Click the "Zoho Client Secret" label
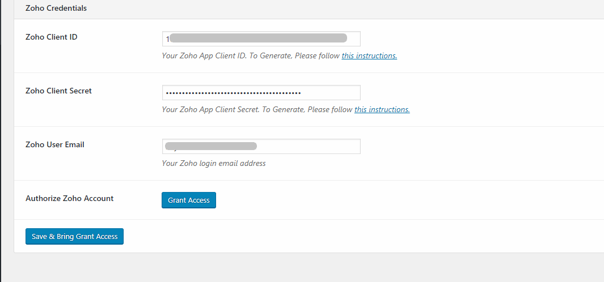This screenshot has height=282, width=604. tap(58, 91)
